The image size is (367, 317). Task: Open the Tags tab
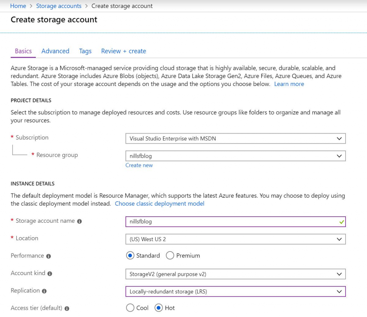85,51
